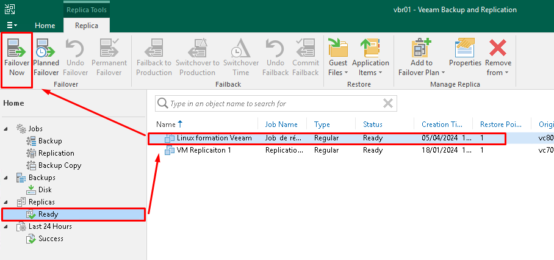Clear the search box with X
The width and height of the screenshot is (554, 260).
pos(388,104)
